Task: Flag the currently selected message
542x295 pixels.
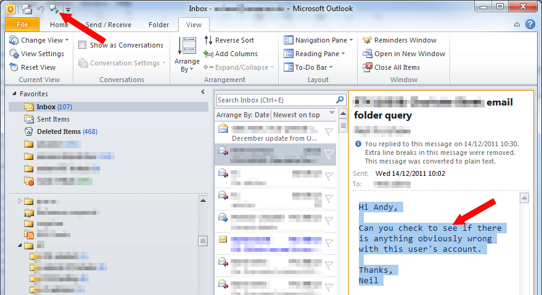Action: (x=329, y=154)
